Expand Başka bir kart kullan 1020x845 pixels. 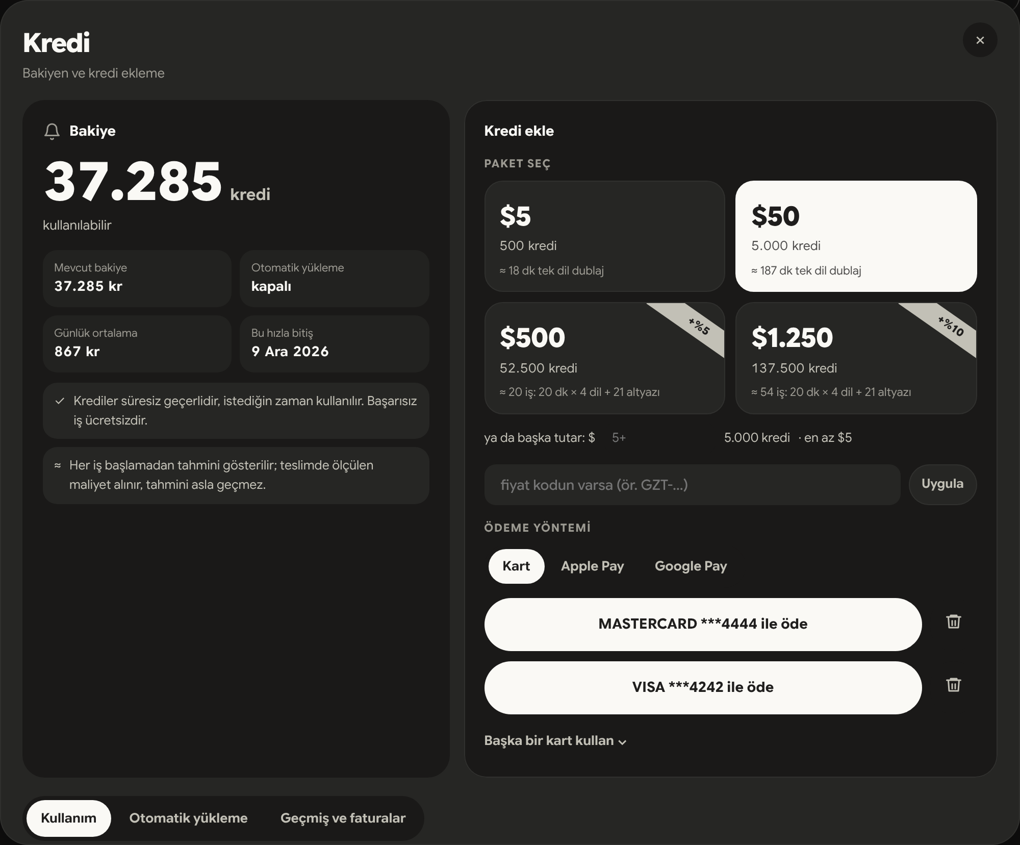point(555,741)
